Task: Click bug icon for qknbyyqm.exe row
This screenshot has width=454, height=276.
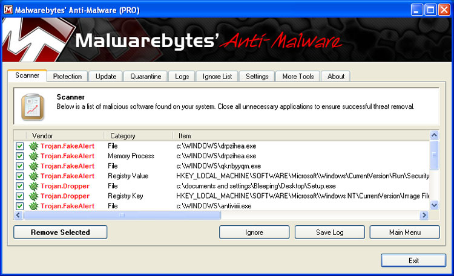Action: point(33,166)
